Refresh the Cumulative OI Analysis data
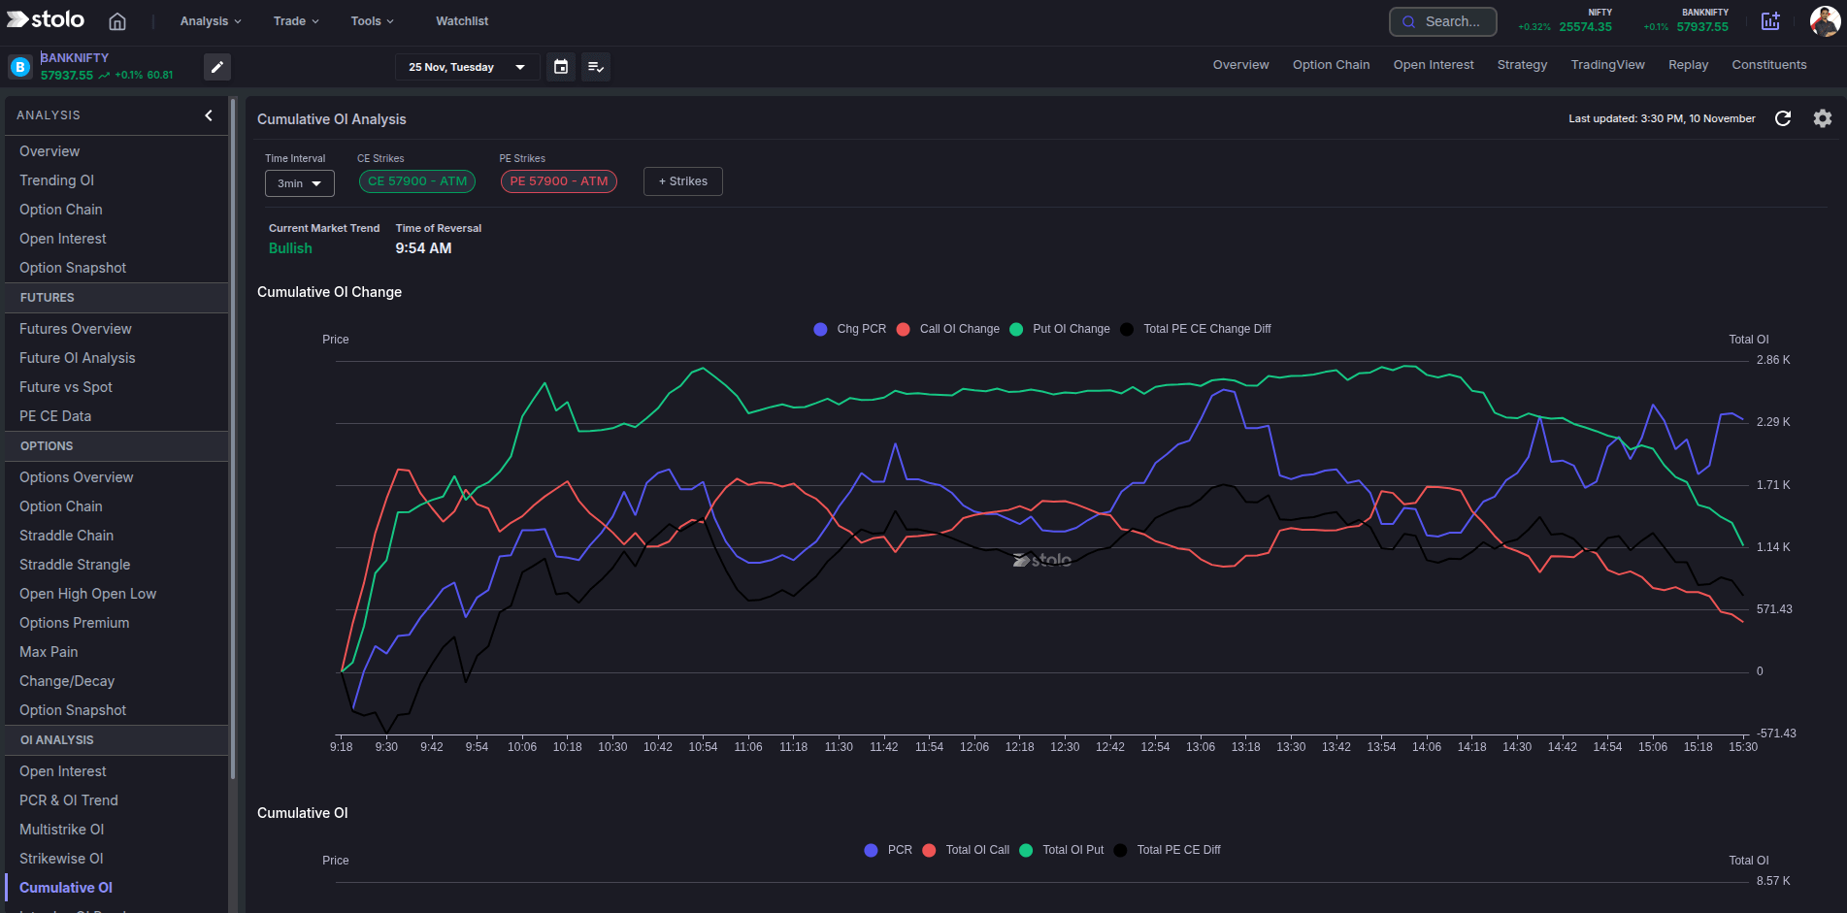The image size is (1847, 913). tap(1784, 118)
